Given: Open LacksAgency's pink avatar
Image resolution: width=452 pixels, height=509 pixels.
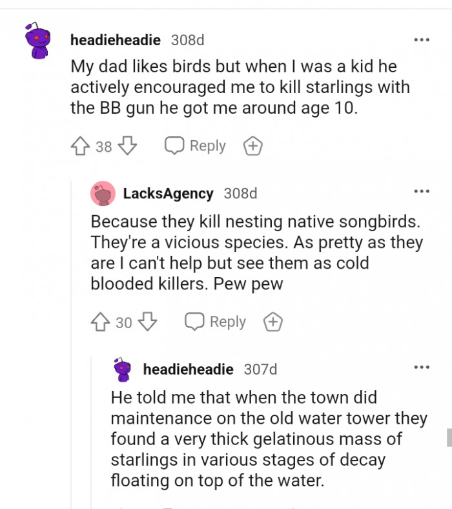Looking at the screenshot, I should (103, 193).
